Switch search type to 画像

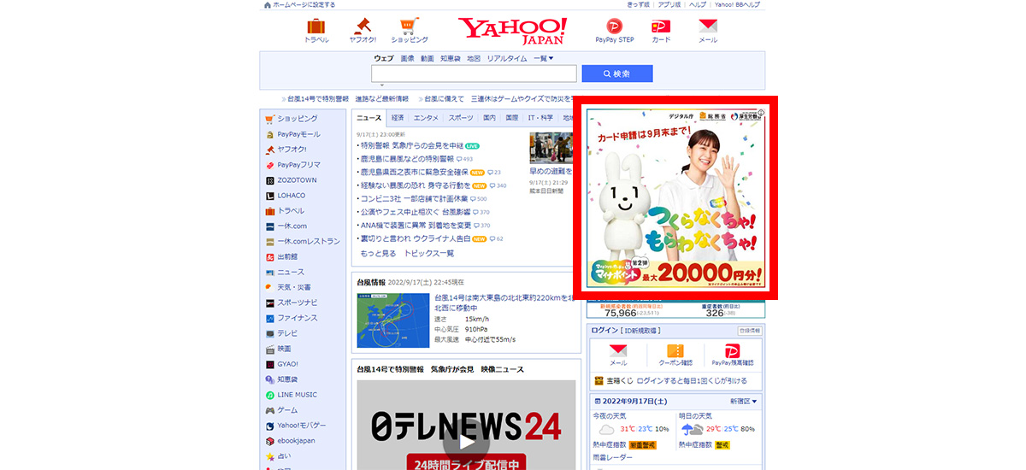tap(407, 59)
